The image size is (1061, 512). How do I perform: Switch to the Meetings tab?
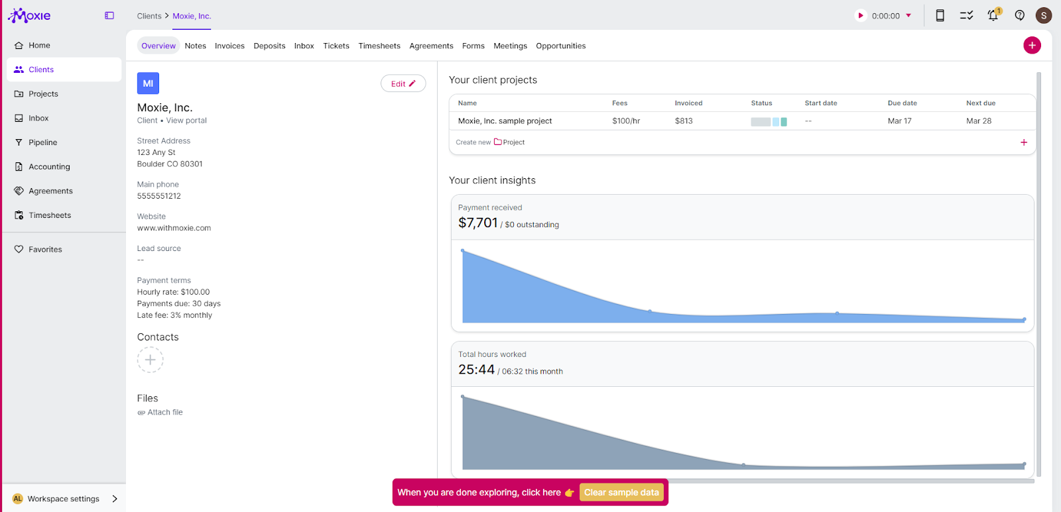pos(510,46)
